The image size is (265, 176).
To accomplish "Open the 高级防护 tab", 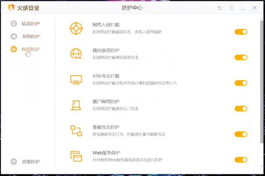I will pos(31,162).
